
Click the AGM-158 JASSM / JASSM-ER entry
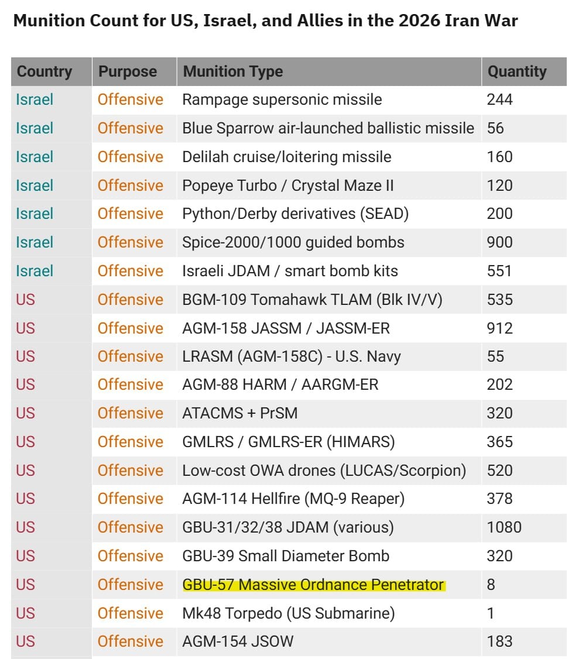click(286, 328)
